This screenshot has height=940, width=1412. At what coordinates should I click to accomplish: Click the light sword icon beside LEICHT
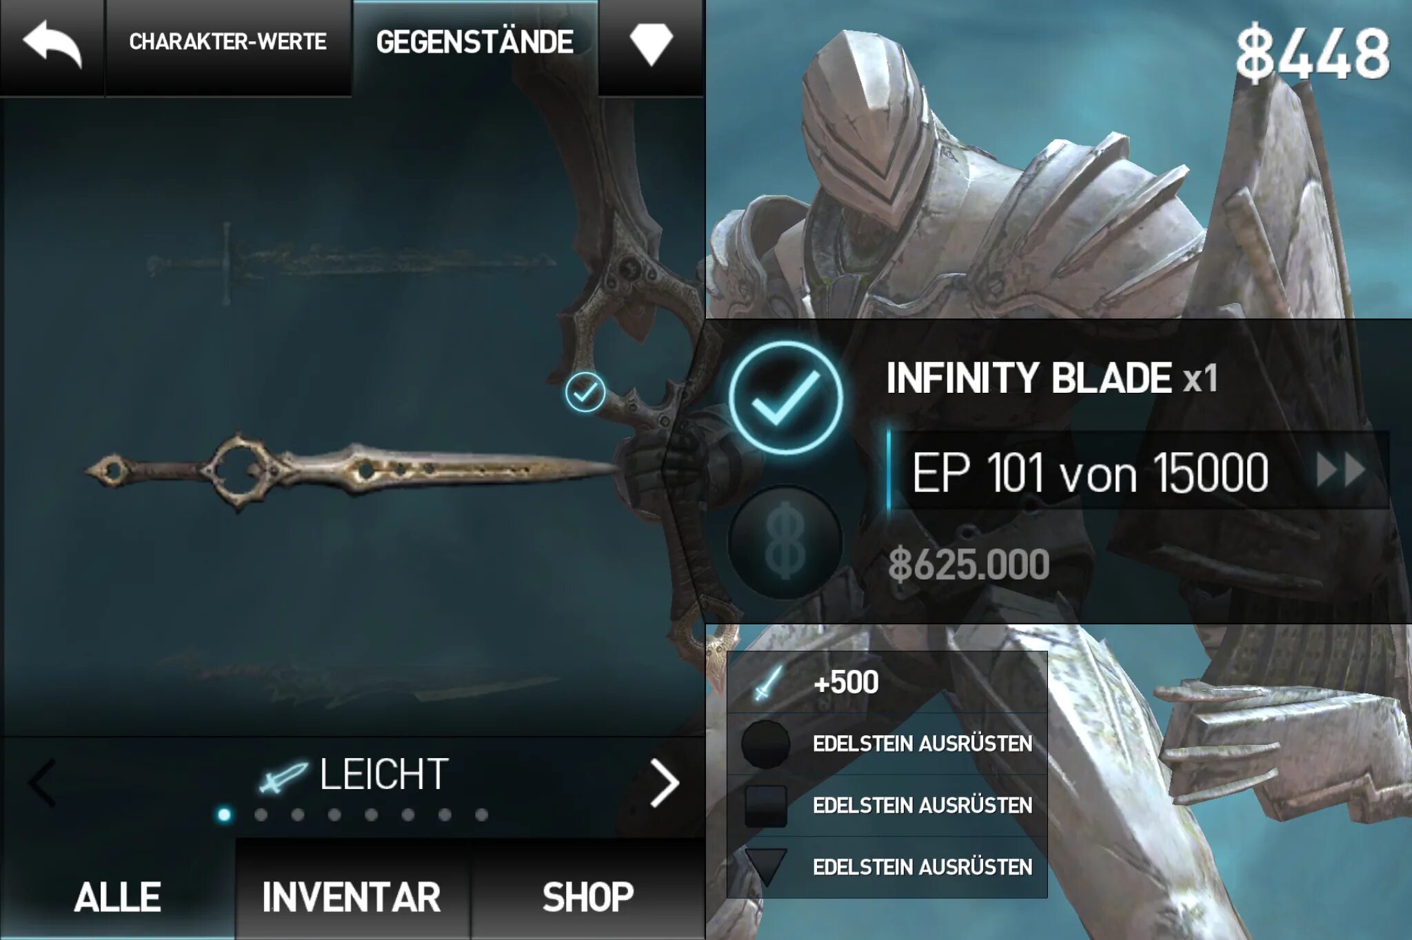click(283, 777)
